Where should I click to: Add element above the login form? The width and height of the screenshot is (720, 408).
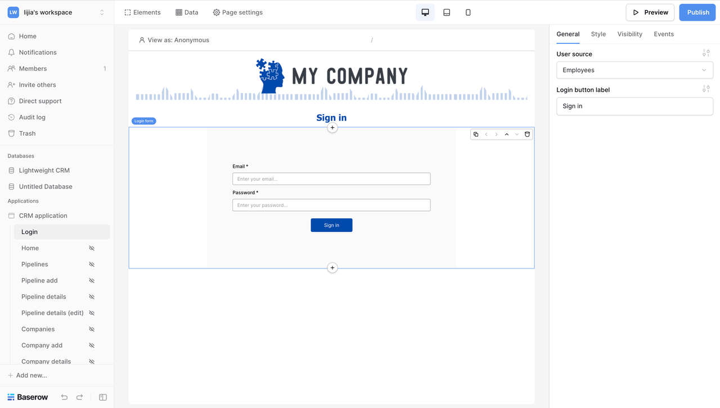click(332, 128)
